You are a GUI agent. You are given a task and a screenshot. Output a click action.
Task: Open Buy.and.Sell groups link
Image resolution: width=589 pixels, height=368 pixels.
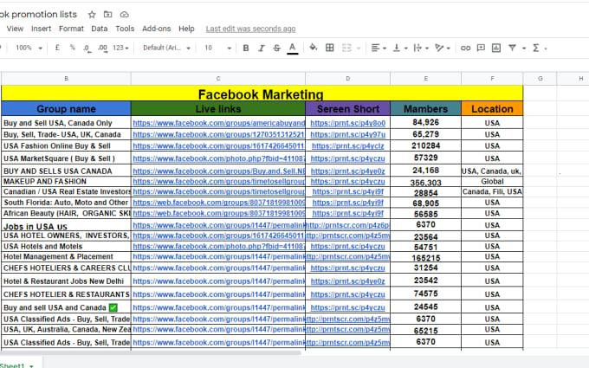pyautogui.click(x=218, y=171)
